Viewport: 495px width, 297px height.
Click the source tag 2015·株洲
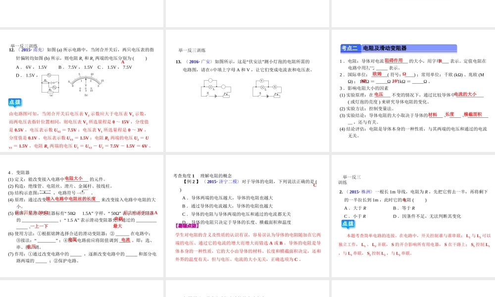point(359,192)
